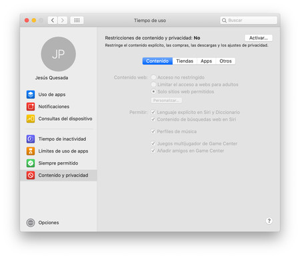Uncheck Añadir amigos en Game Center
Screen dimensions: 300x258
click(x=153, y=151)
